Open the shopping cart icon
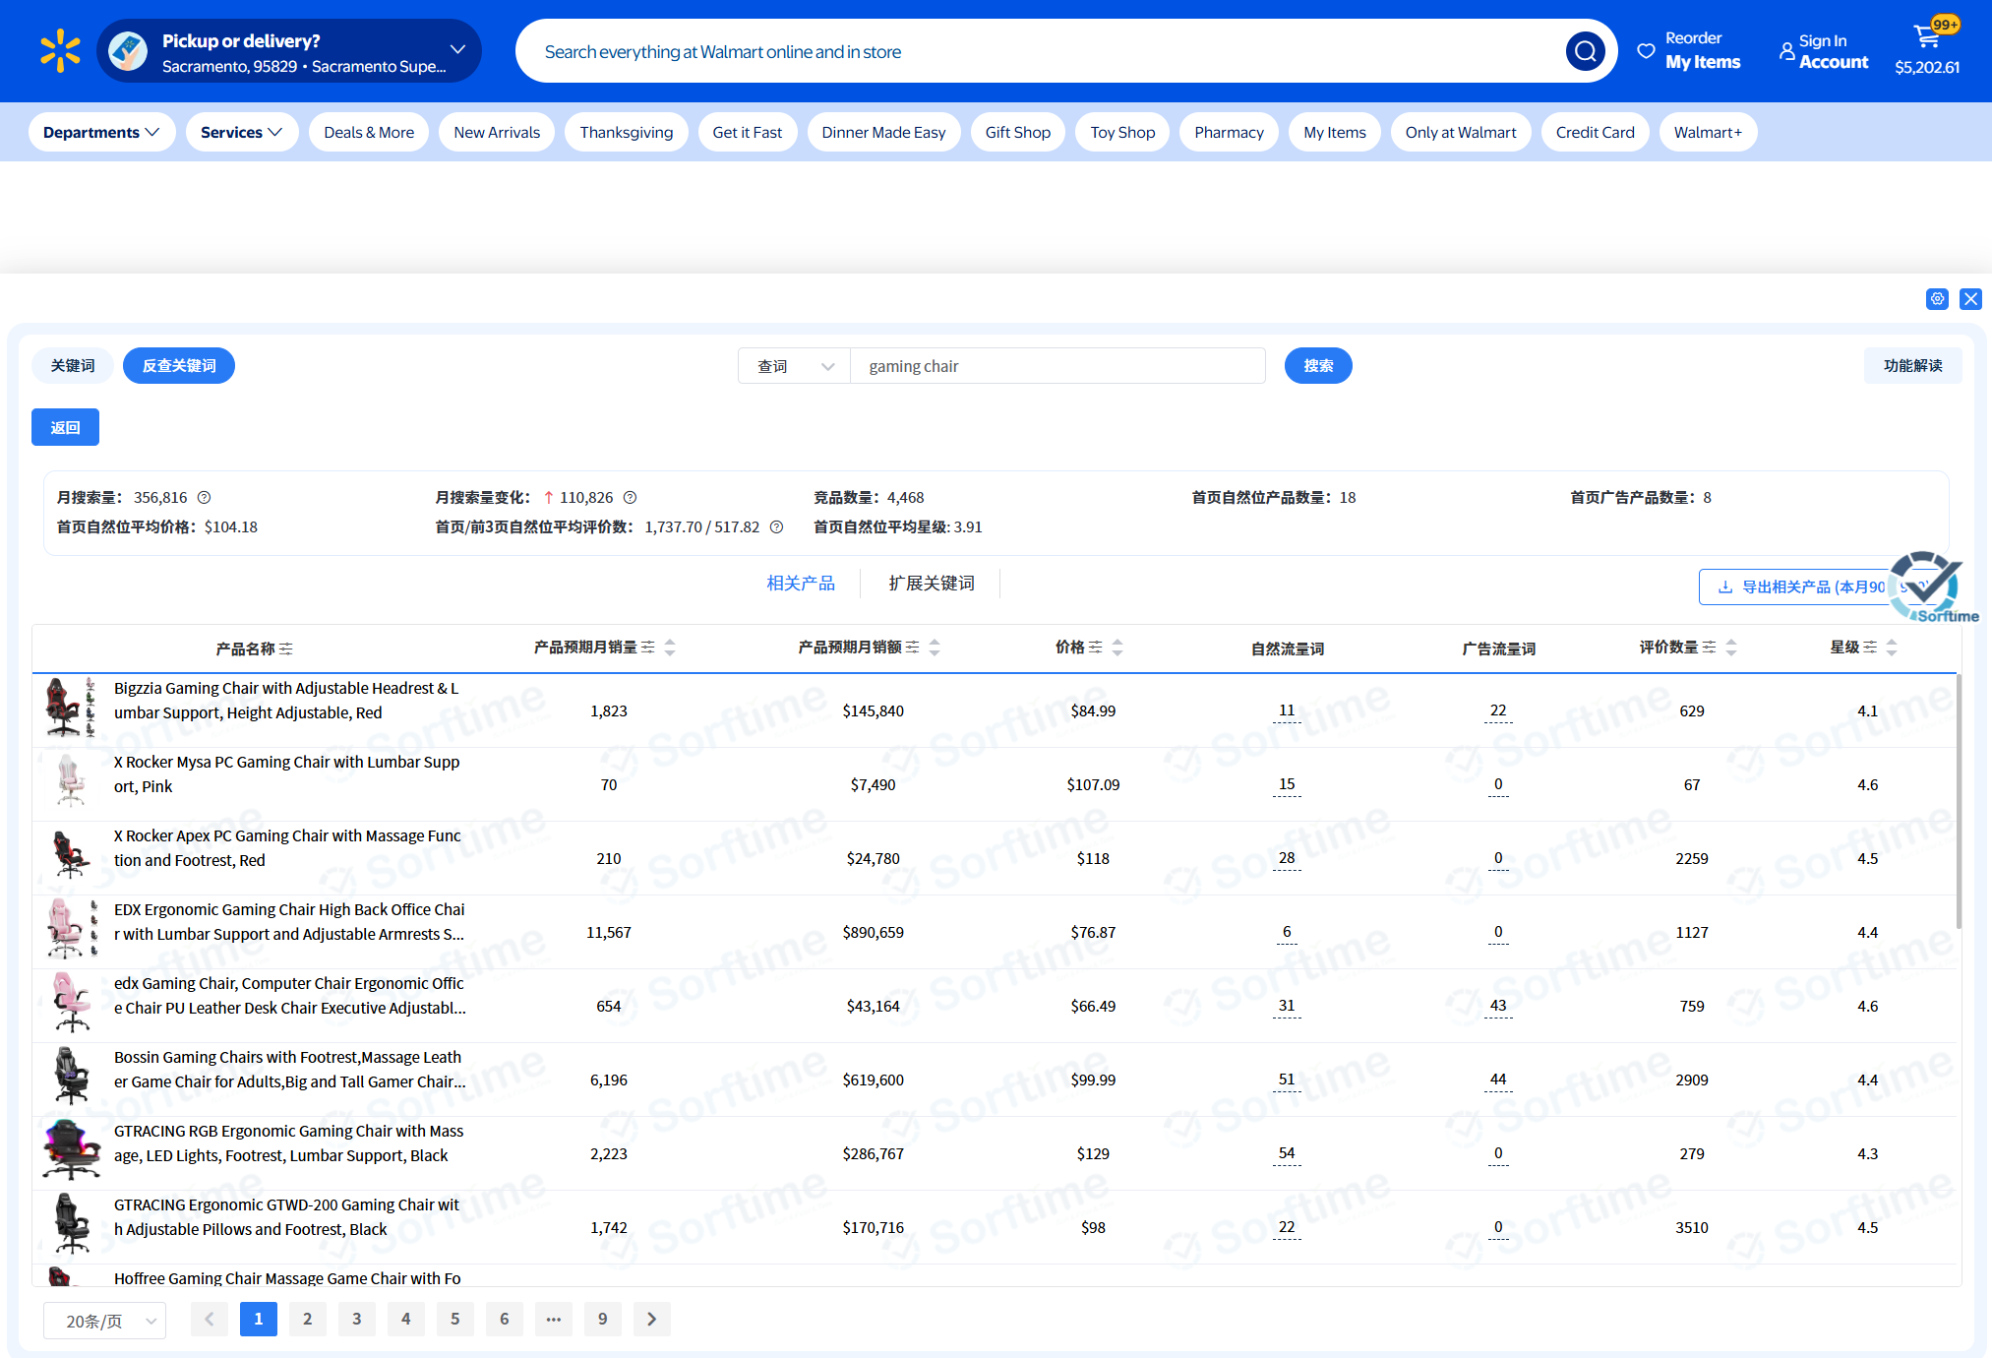This screenshot has height=1358, width=1992. (x=1926, y=37)
